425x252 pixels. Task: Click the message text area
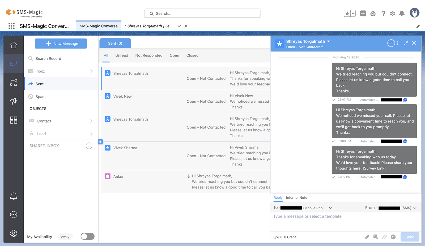(346, 221)
